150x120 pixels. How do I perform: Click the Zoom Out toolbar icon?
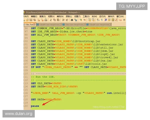pyautogui.click(x=84, y=20)
